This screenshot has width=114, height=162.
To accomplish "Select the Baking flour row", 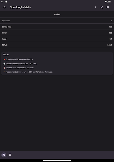I will point(57,27).
